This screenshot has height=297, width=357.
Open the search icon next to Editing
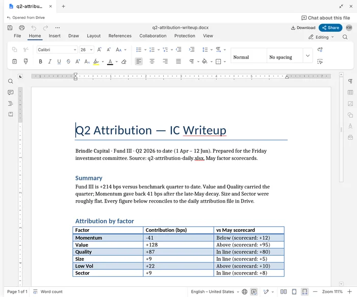tap(345, 37)
